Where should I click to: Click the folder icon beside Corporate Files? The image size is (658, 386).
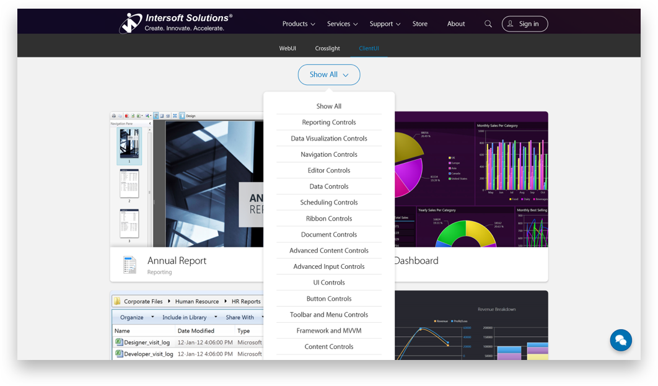(x=117, y=301)
